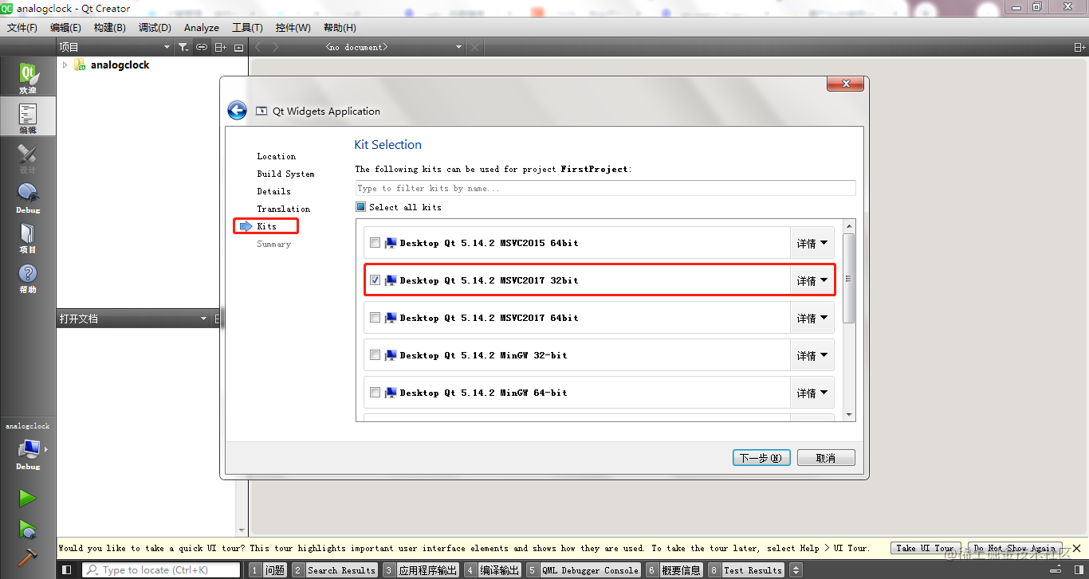Viewport: 1089px width, 579px height.
Task: Expand details for MinGW 64-bit kit
Action: [812, 393]
